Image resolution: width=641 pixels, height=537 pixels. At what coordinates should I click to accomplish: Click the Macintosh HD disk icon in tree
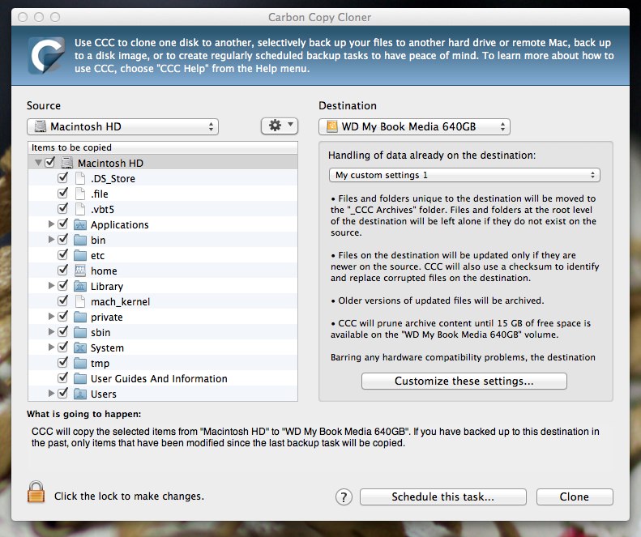tap(67, 163)
